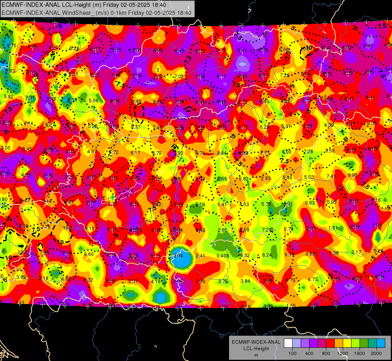392x361 pixels.
Task: Click the map value '1.93'
Action: click(377, 225)
